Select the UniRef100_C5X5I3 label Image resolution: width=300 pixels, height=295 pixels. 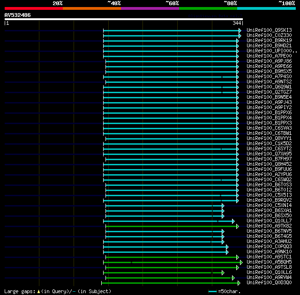click(x=269, y=195)
